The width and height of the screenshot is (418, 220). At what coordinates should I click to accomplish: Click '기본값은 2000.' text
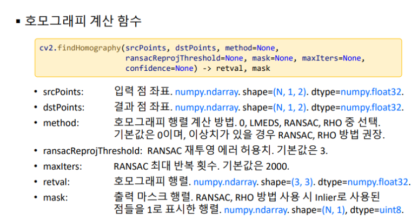tap(256, 166)
